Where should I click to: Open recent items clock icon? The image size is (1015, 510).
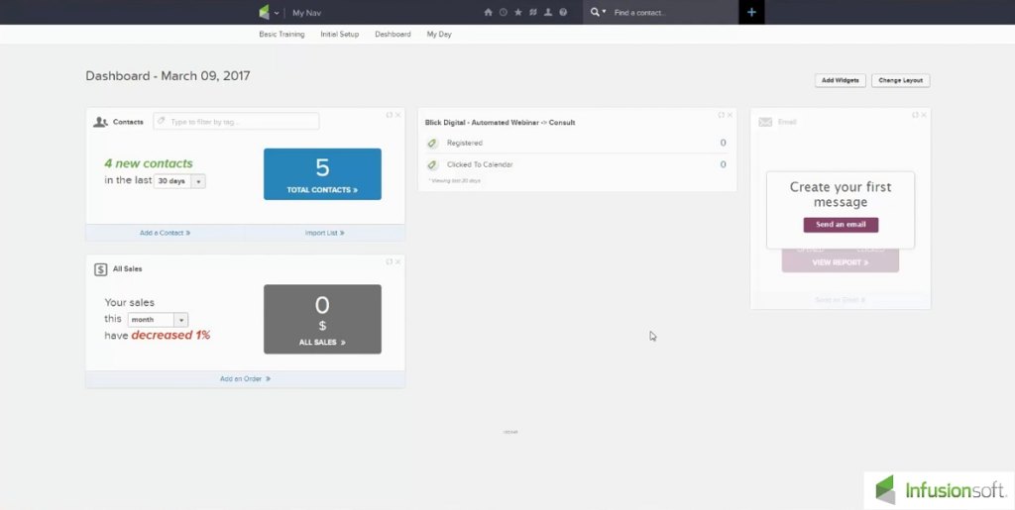[503, 12]
